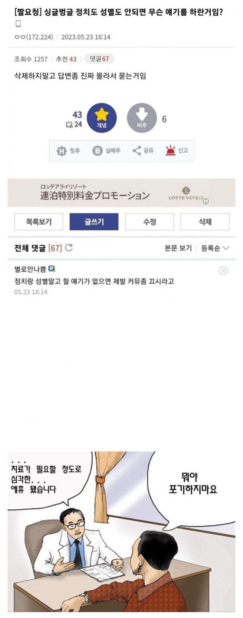Open the 목록보기 list view button
Viewport: 243px width, 618px height.
click(39, 222)
